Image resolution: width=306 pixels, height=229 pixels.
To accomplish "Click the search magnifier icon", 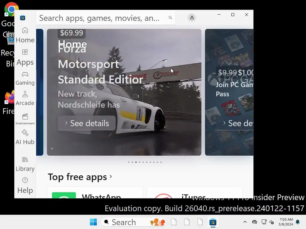I will (x=170, y=18).
